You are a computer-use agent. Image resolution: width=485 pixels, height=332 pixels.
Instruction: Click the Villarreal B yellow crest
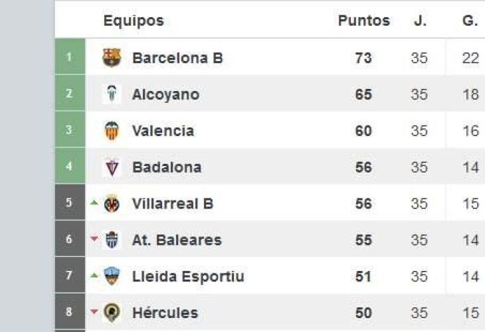coord(112,204)
